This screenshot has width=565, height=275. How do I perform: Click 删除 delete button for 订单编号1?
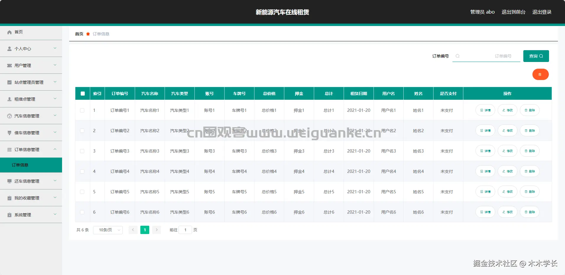pos(530,110)
